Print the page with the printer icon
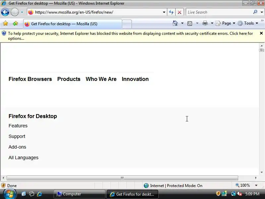 [205, 23]
